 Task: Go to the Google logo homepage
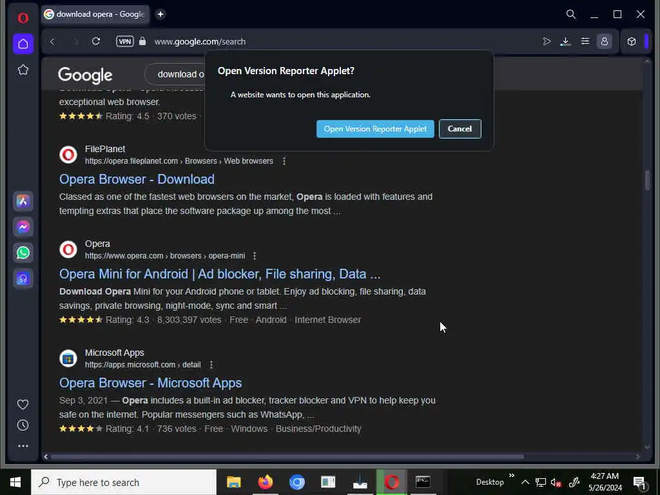point(85,75)
